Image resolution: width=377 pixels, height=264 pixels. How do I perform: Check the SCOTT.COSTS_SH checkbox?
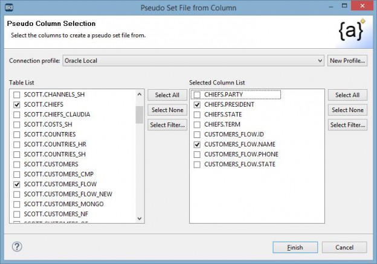point(16,125)
